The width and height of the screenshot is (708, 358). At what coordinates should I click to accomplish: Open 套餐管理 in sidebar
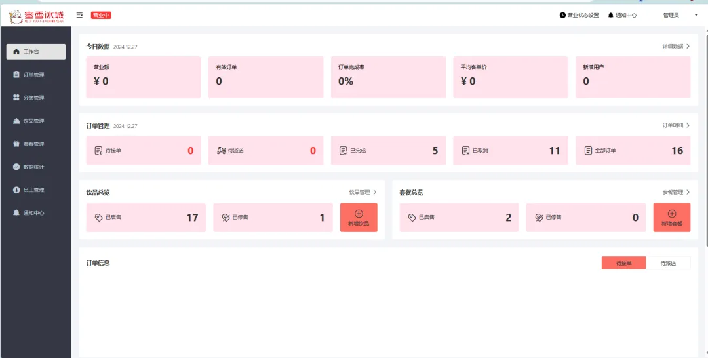36,144
